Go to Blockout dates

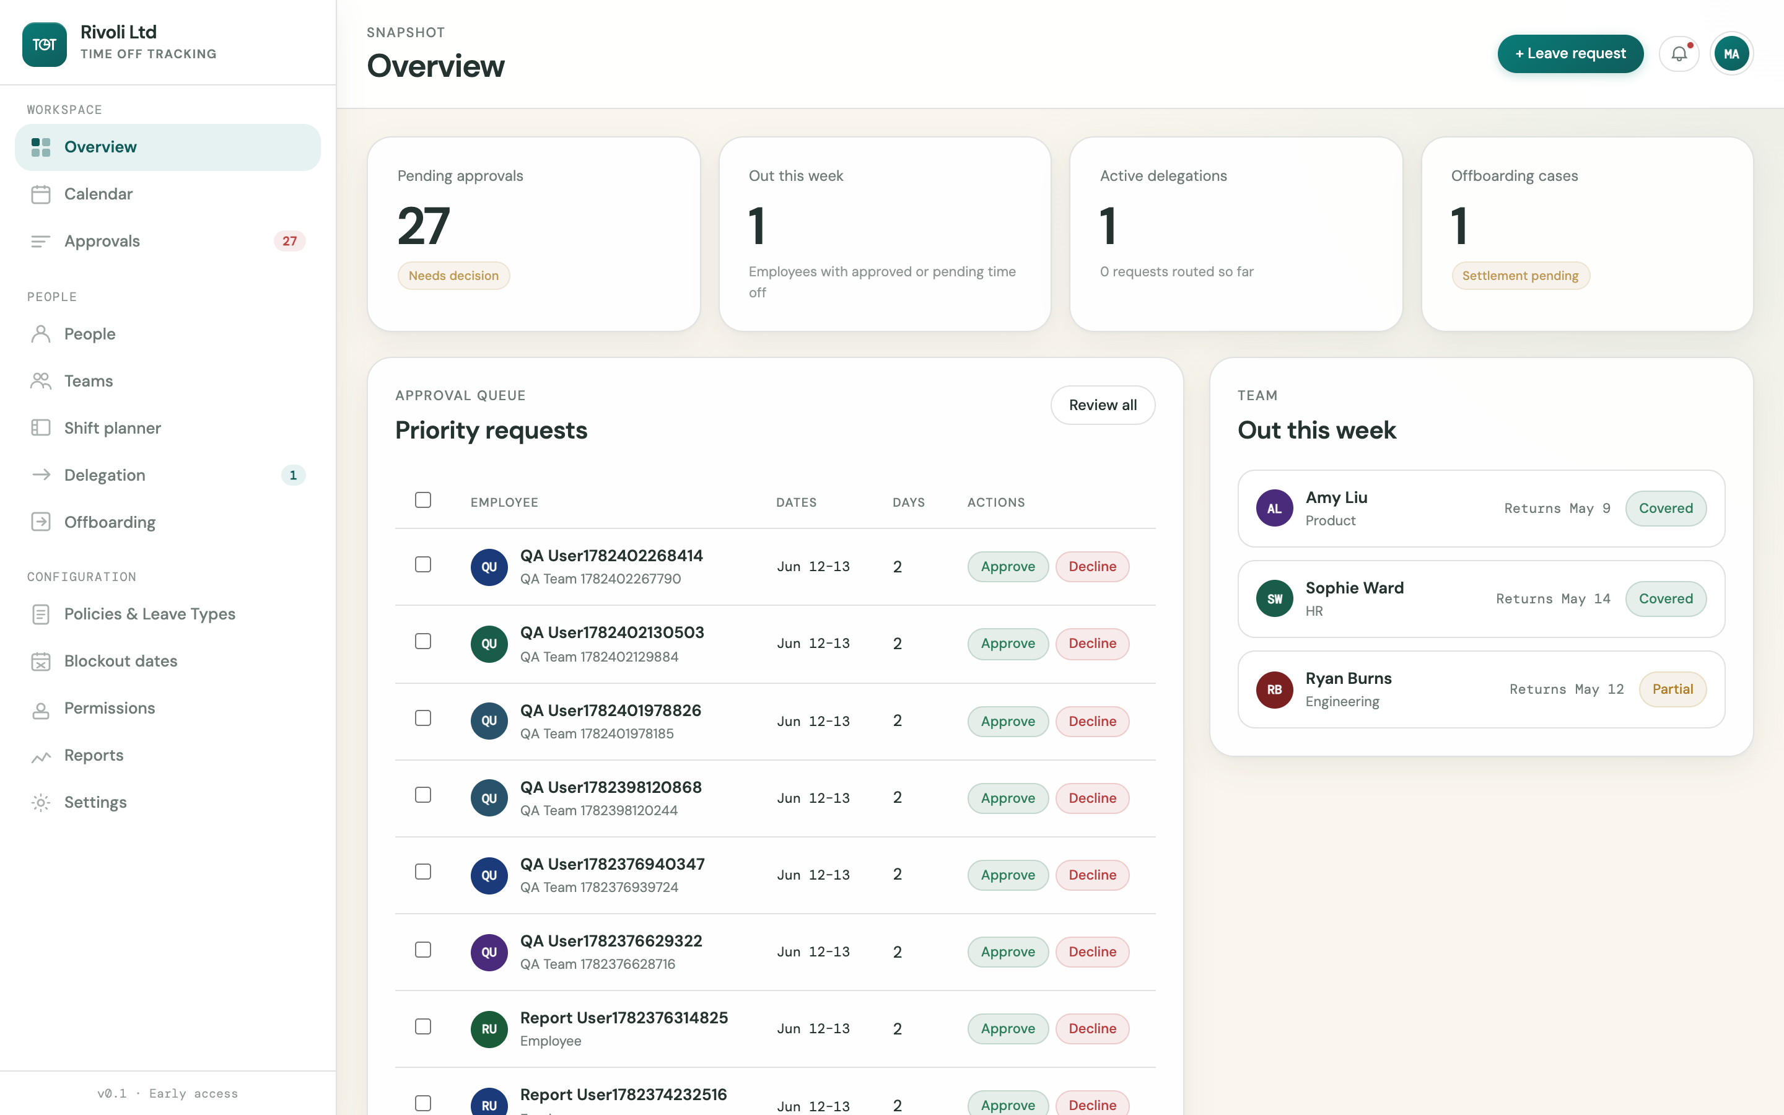coord(168,662)
